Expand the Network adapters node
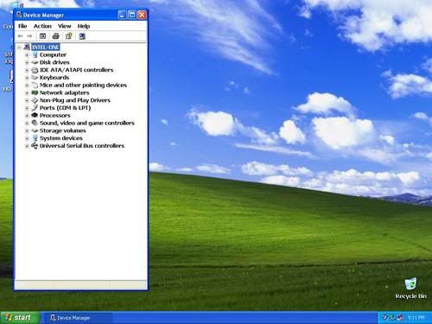 27,92
